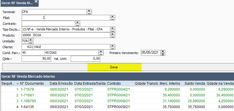
Task: Open lookup (…) for the Terminal field
Action: [x=89, y=13]
